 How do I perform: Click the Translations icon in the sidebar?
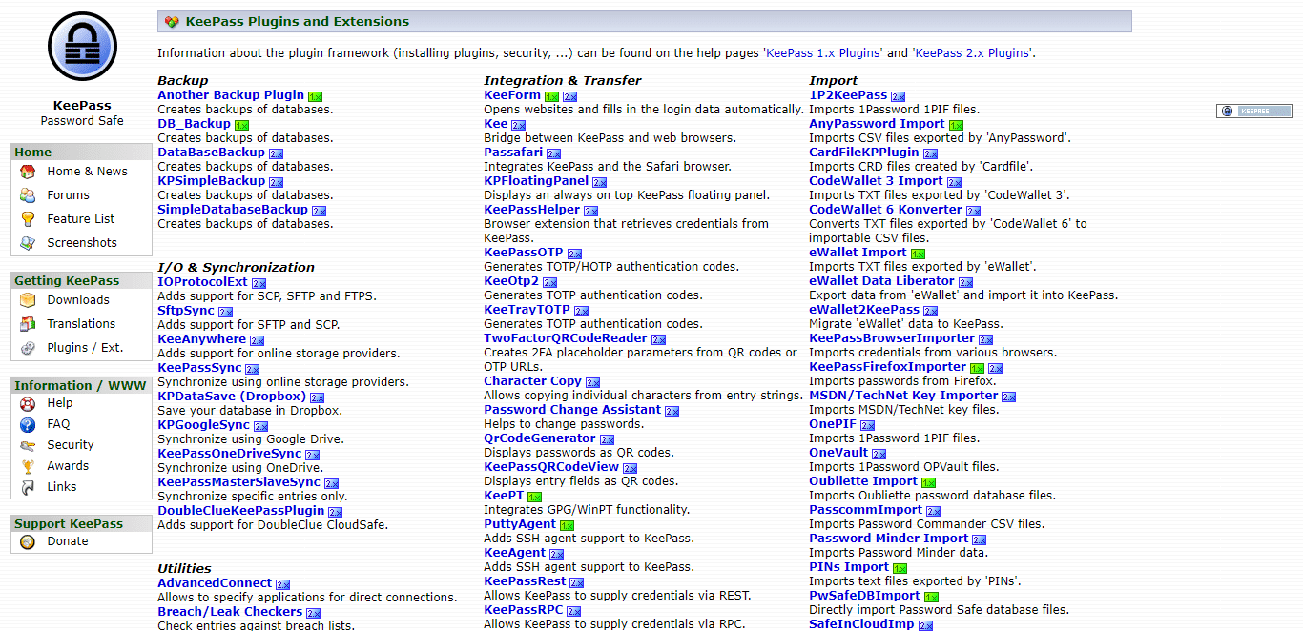pos(26,323)
